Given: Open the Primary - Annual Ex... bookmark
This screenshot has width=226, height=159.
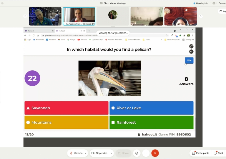Looking at the screenshot, I should (114, 39).
